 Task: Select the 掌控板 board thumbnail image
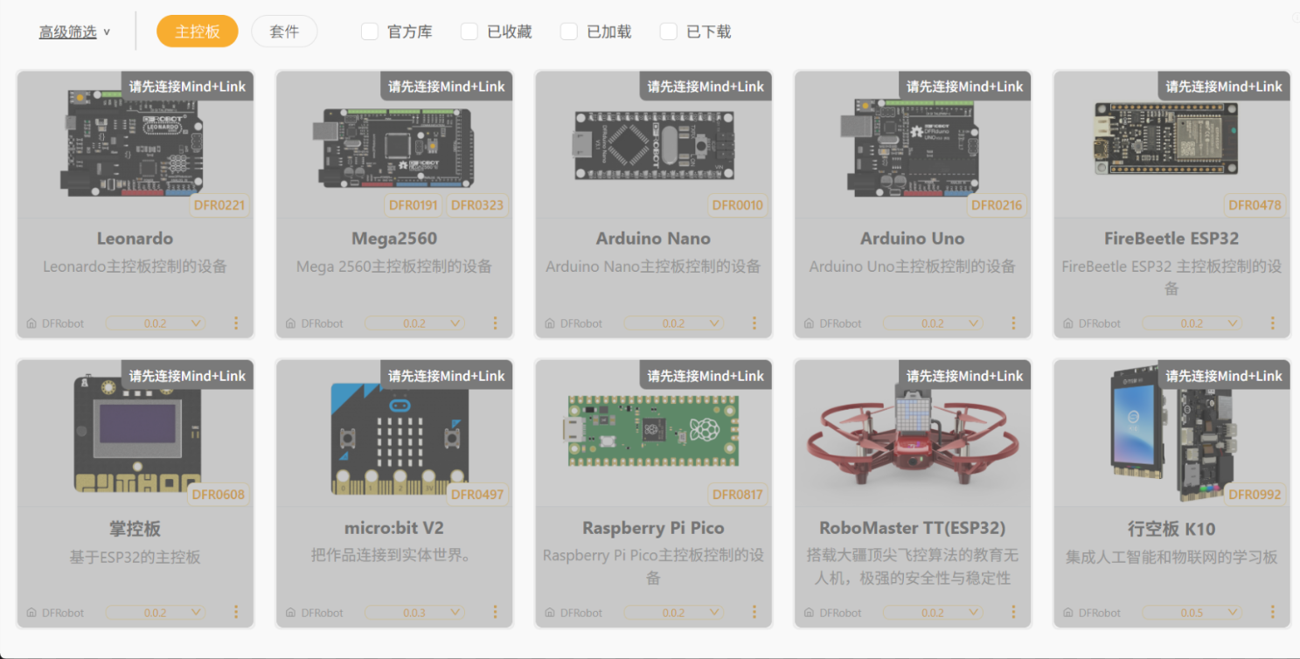point(136,434)
